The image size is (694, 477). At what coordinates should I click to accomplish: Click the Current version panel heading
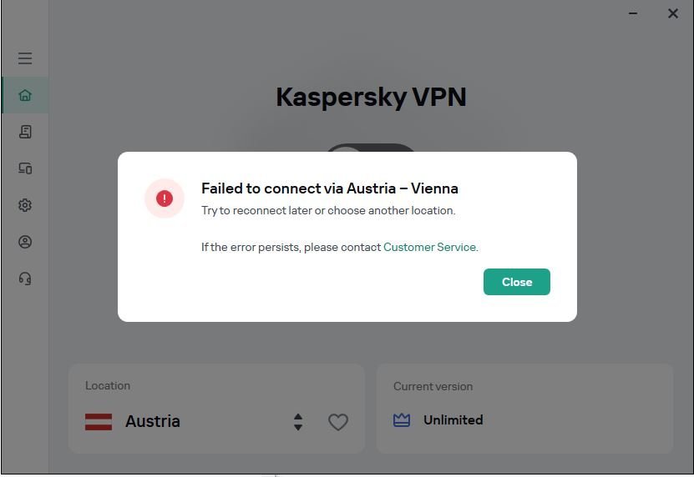[433, 386]
